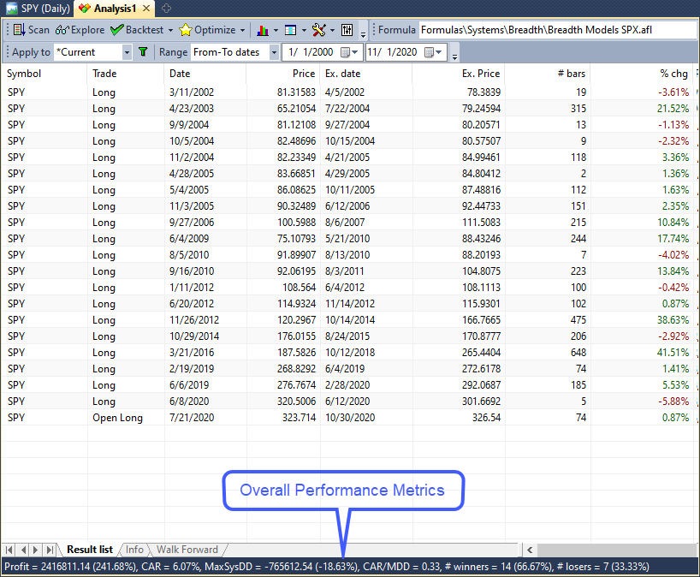Image resolution: width=700 pixels, height=577 pixels.
Task: Click the Formula path input field
Action: [x=558, y=30]
